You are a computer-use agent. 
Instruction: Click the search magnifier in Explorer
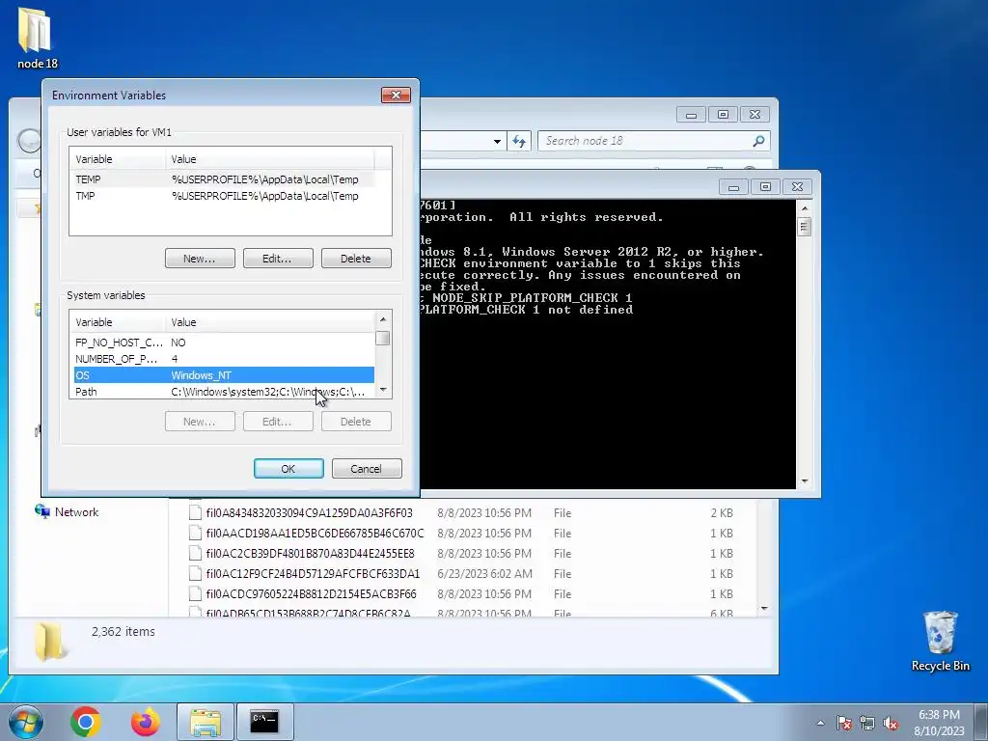(758, 141)
